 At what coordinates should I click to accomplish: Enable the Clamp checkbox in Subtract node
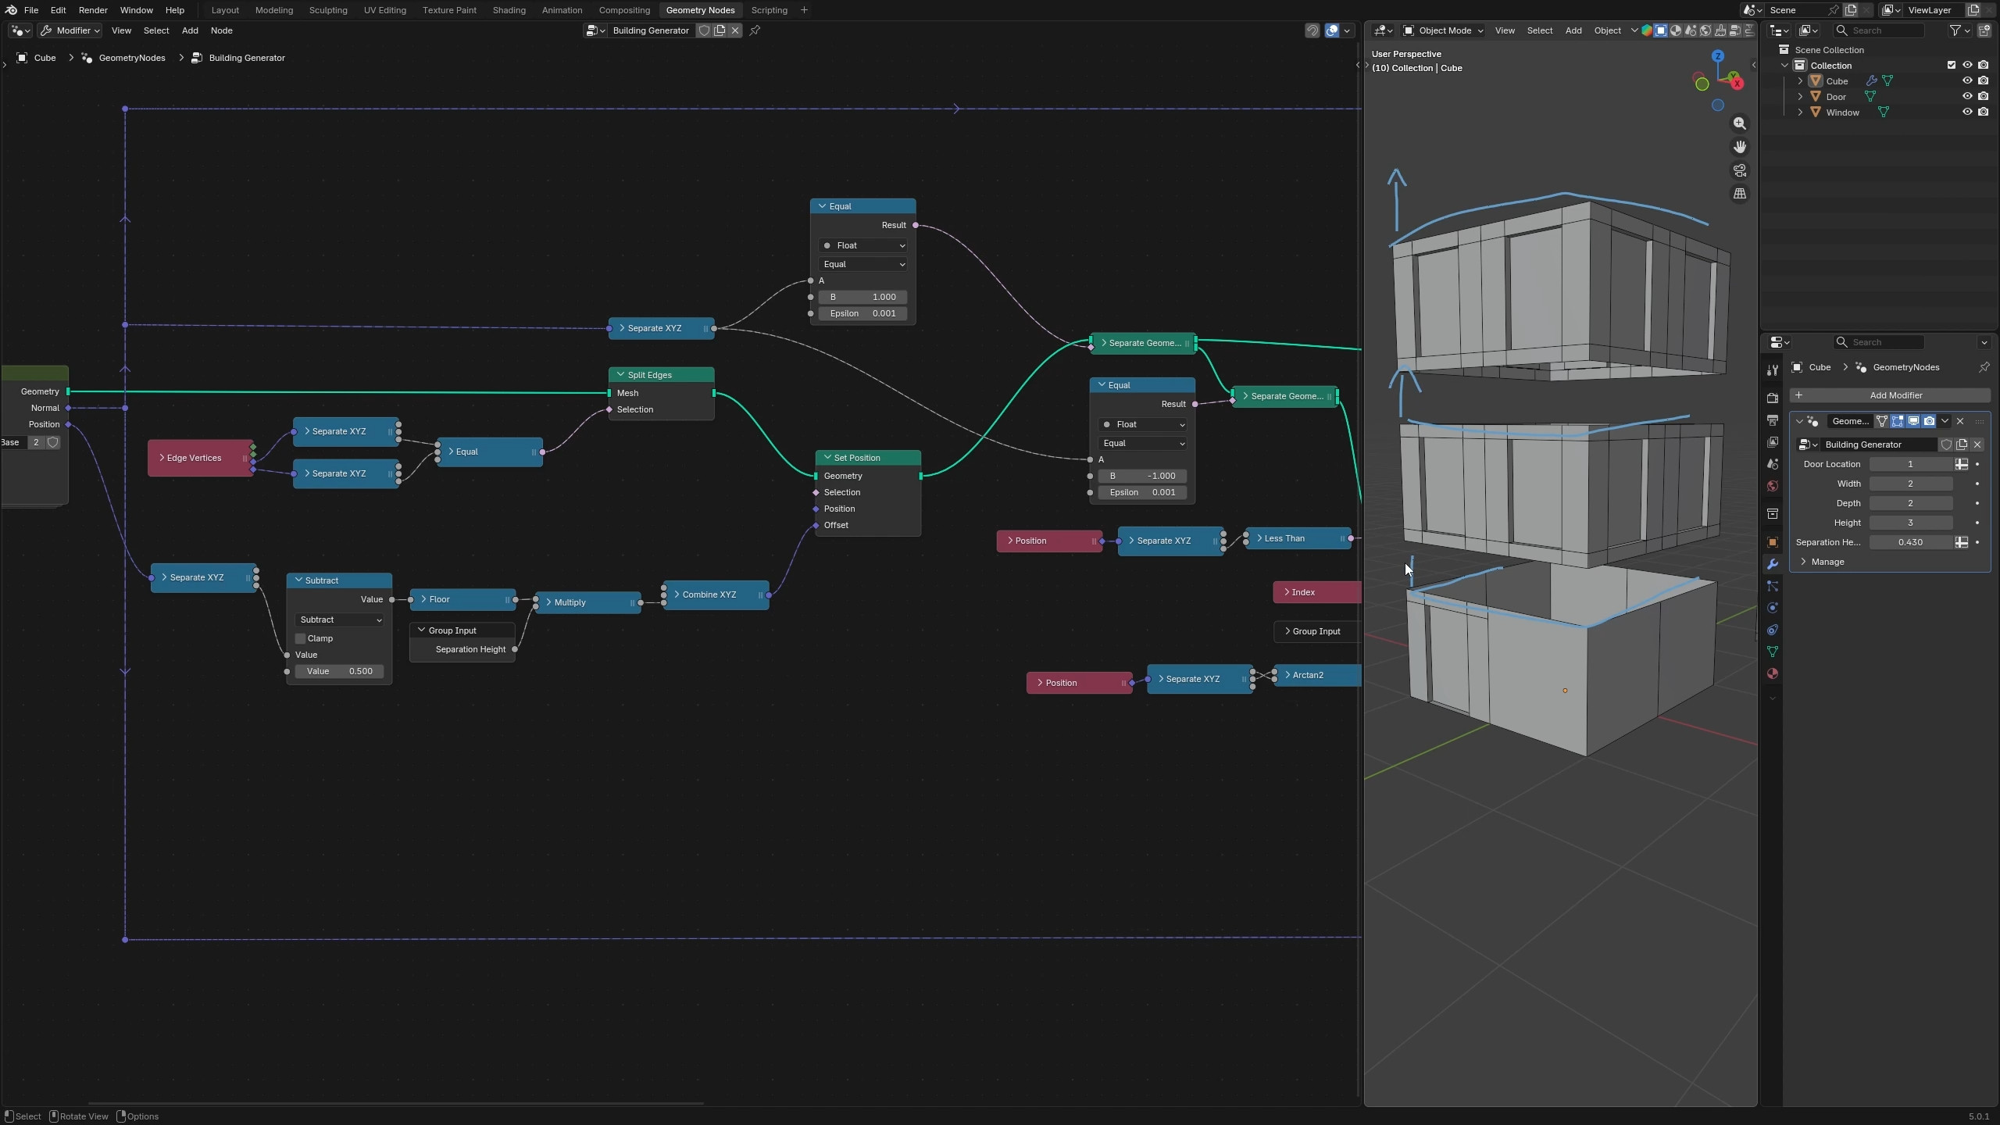300,638
